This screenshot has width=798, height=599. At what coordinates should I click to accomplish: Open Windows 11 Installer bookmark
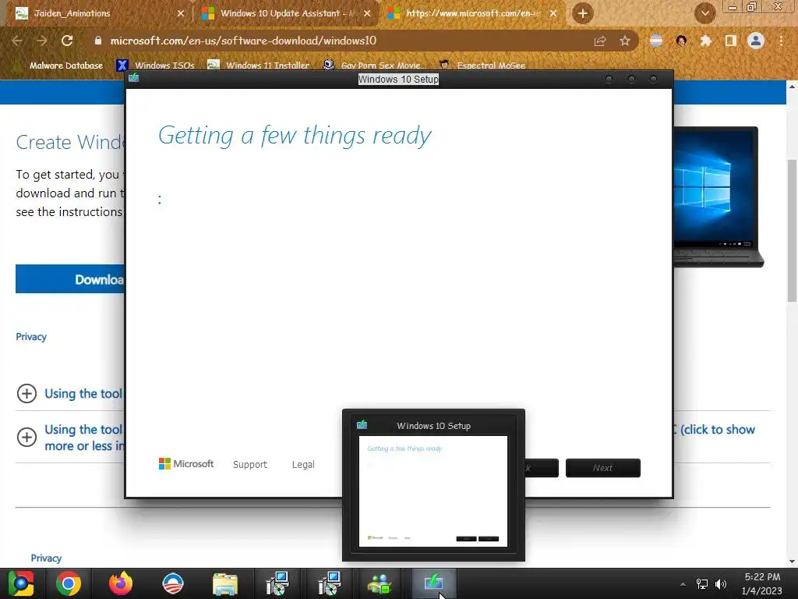pos(259,66)
